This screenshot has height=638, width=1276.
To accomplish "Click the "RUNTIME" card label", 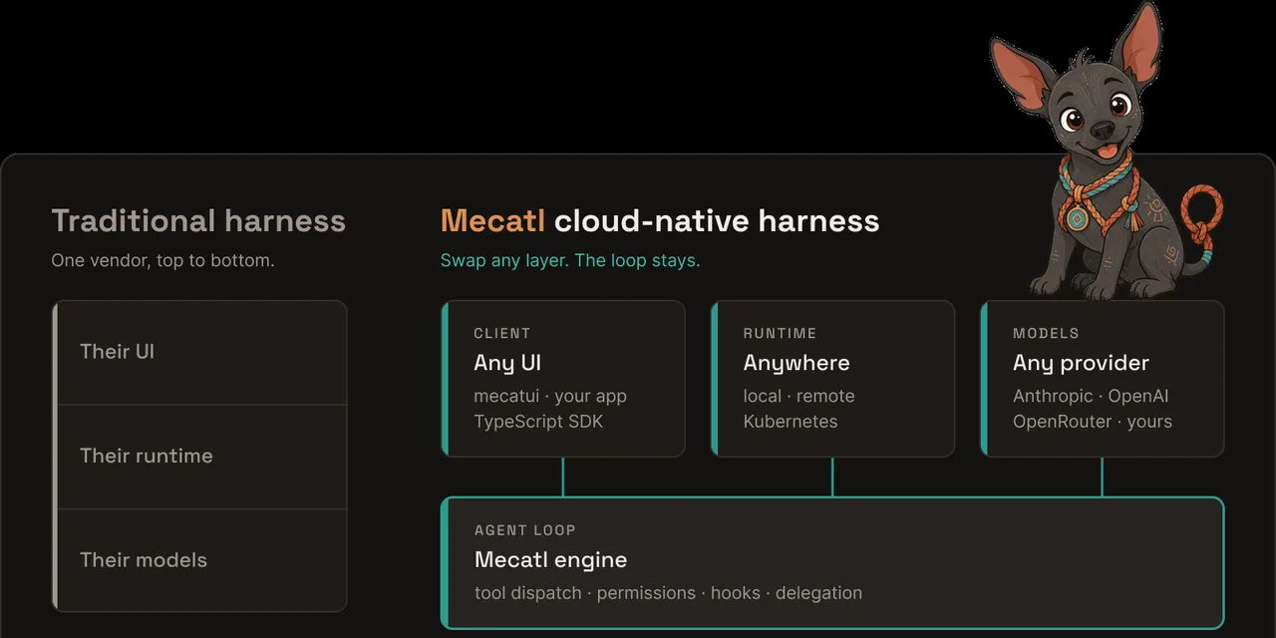I will click(x=780, y=333).
